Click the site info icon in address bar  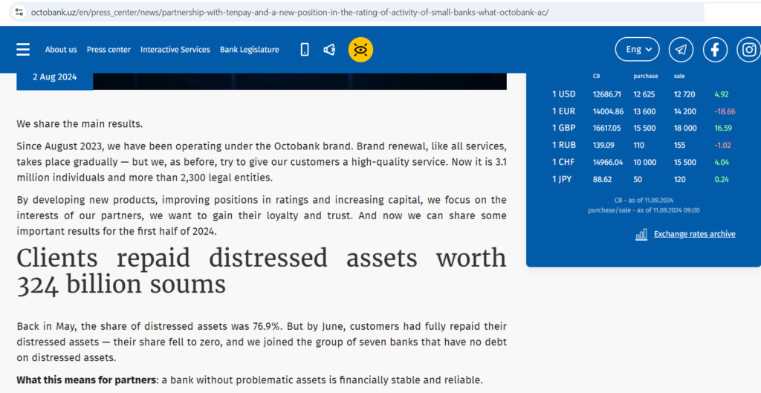[x=19, y=13]
